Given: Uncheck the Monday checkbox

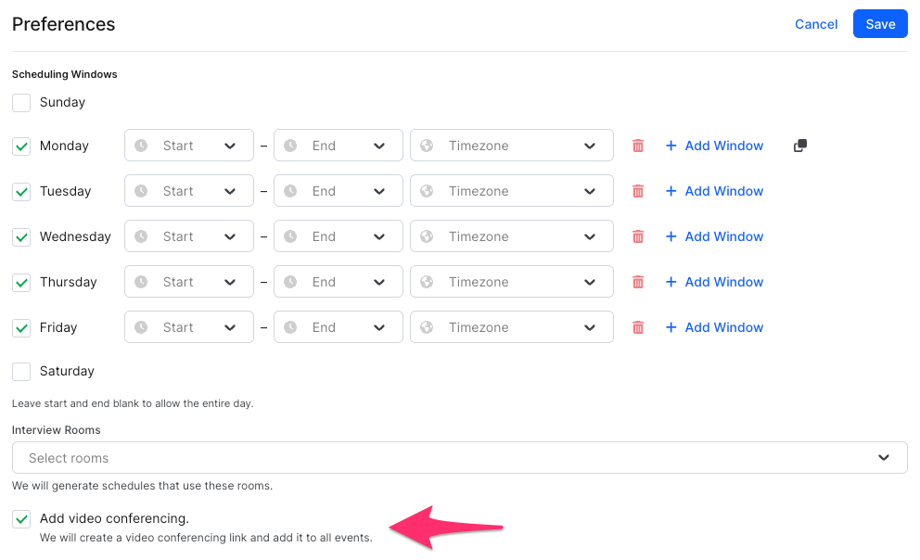Looking at the screenshot, I should 21,146.
